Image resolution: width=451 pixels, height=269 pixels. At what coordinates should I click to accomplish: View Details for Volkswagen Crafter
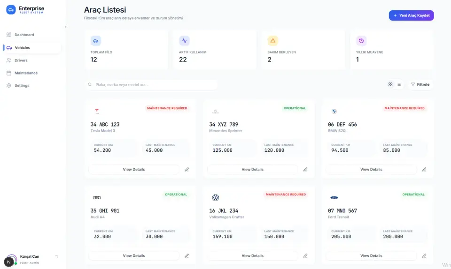coord(253,256)
